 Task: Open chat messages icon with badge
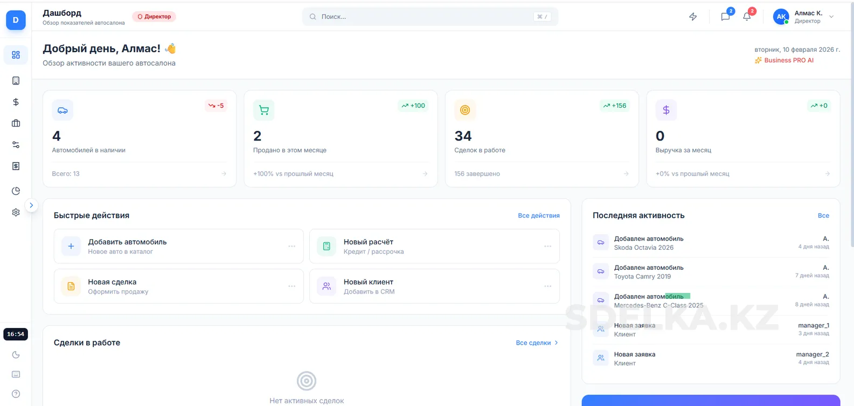pos(725,17)
